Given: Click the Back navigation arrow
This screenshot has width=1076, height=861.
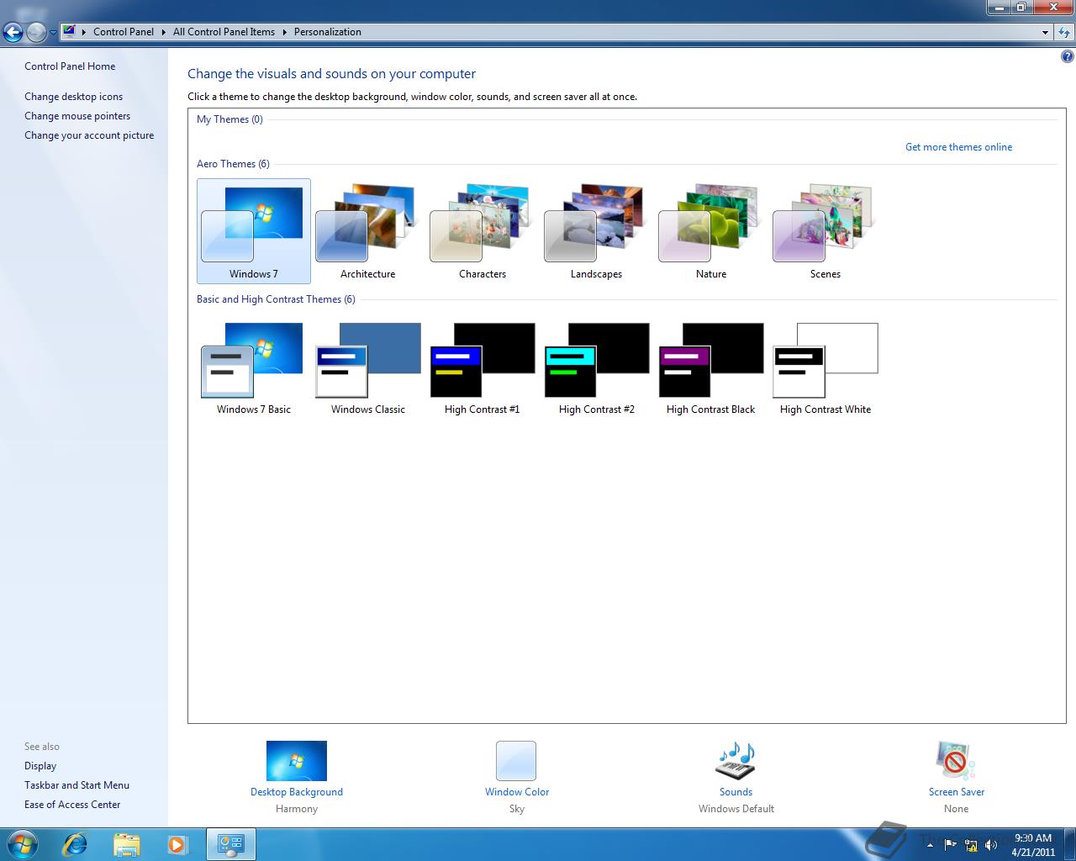Looking at the screenshot, I should 13,32.
